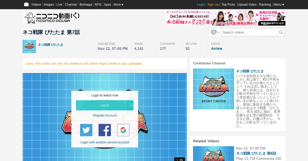Viewport: 308px width, 161px height.
Task: Click video title ネコ戦隊 びたたま 第7話
Action: pos(51,32)
